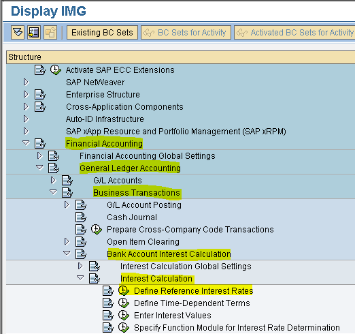Viewport: 355px width, 334px height.
Task: Open documentation icon for Define Reference Interest Rates
Action: [108, 291]
